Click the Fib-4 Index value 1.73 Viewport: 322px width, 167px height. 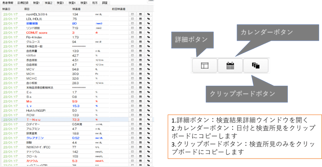[x=75, y=37]
